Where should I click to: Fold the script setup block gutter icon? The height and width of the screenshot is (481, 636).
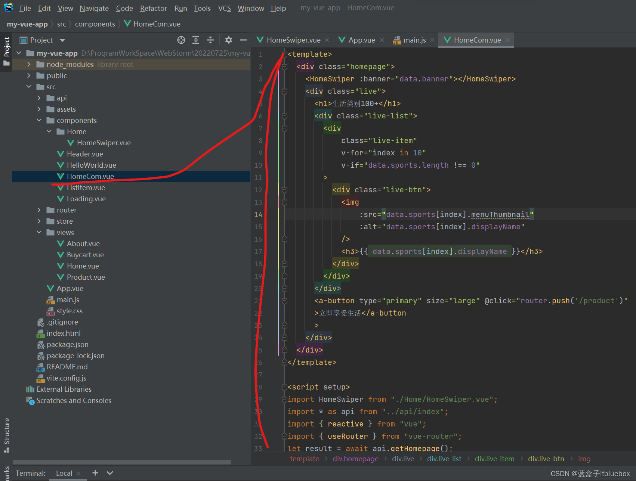284,387
